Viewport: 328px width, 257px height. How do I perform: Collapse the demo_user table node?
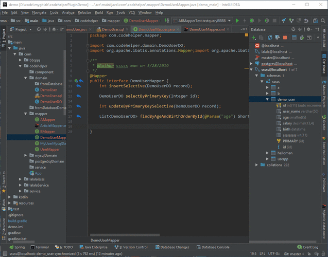click(267, 99)
